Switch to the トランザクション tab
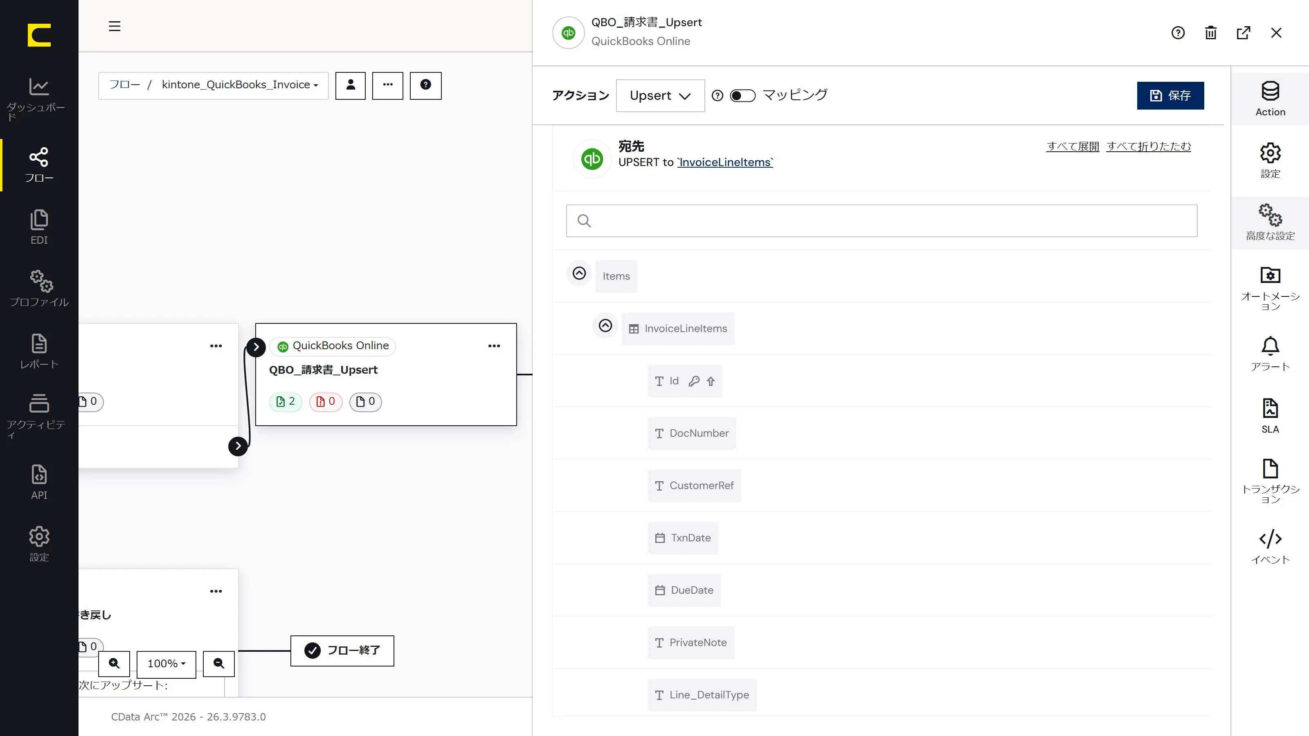This screenshot has height=736, width=1309. click(1270, 482)
